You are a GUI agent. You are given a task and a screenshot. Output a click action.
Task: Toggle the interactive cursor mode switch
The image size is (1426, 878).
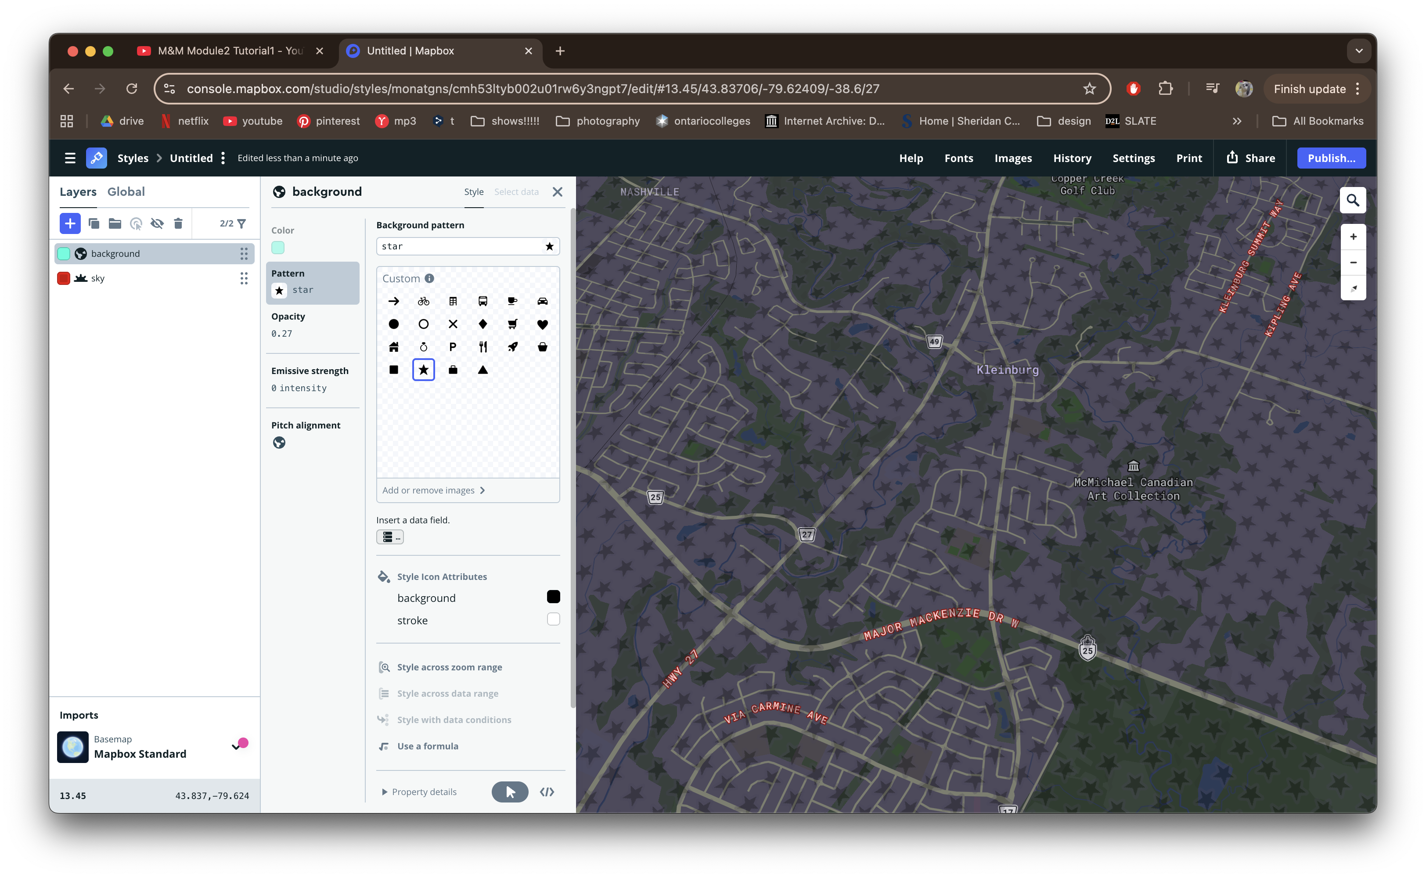tap(509, 792)
